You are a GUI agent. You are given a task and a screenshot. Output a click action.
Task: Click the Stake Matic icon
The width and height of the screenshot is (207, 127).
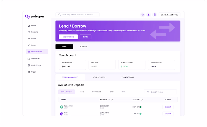coord(29,59)
